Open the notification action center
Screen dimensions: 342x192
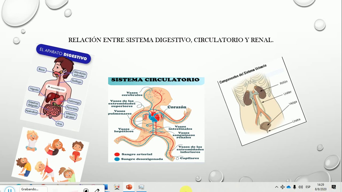point(334,187)
